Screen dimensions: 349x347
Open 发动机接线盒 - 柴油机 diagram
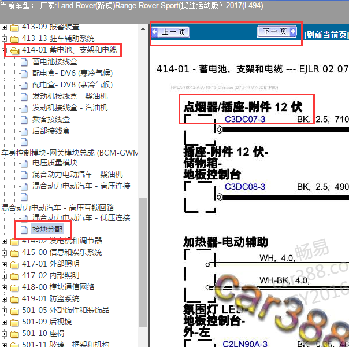click(x=70, y=97)
